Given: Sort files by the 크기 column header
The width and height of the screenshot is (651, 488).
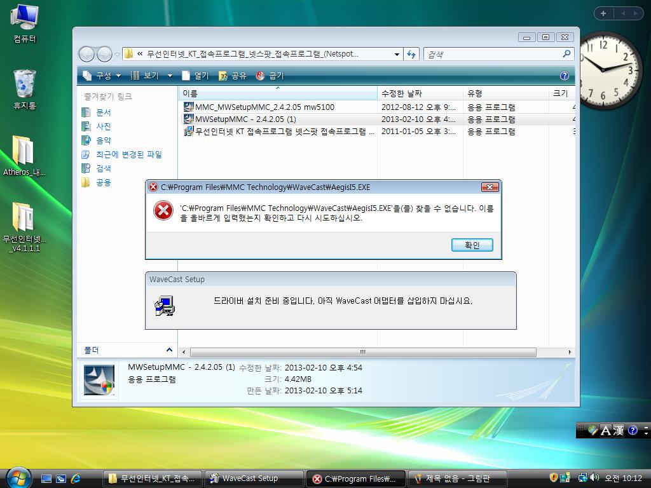Looking at the screenshot, I should pyautogui.click(x=562, y=93).
